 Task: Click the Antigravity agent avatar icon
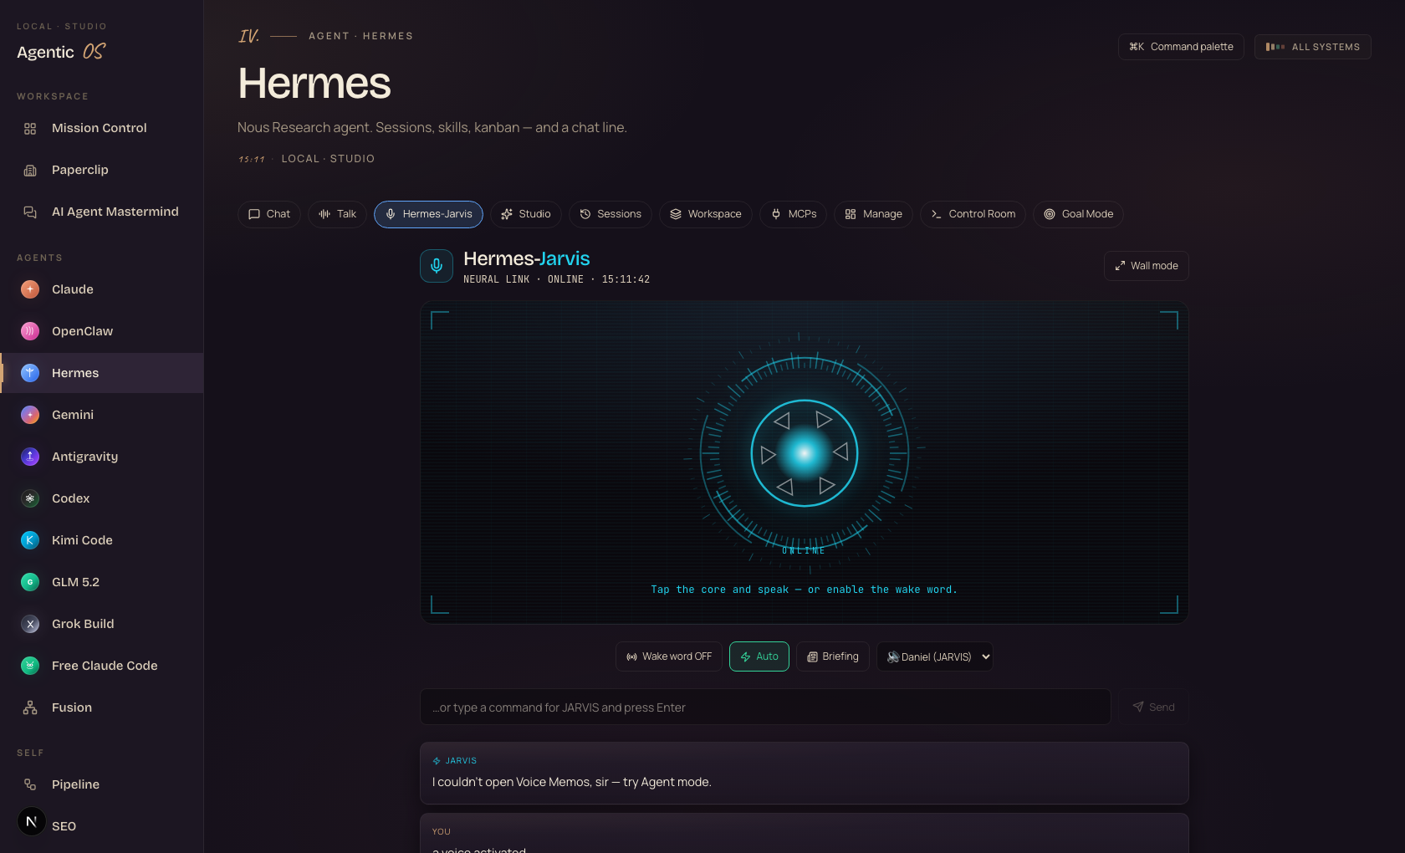pyautogui.click(x=30, y=457)
